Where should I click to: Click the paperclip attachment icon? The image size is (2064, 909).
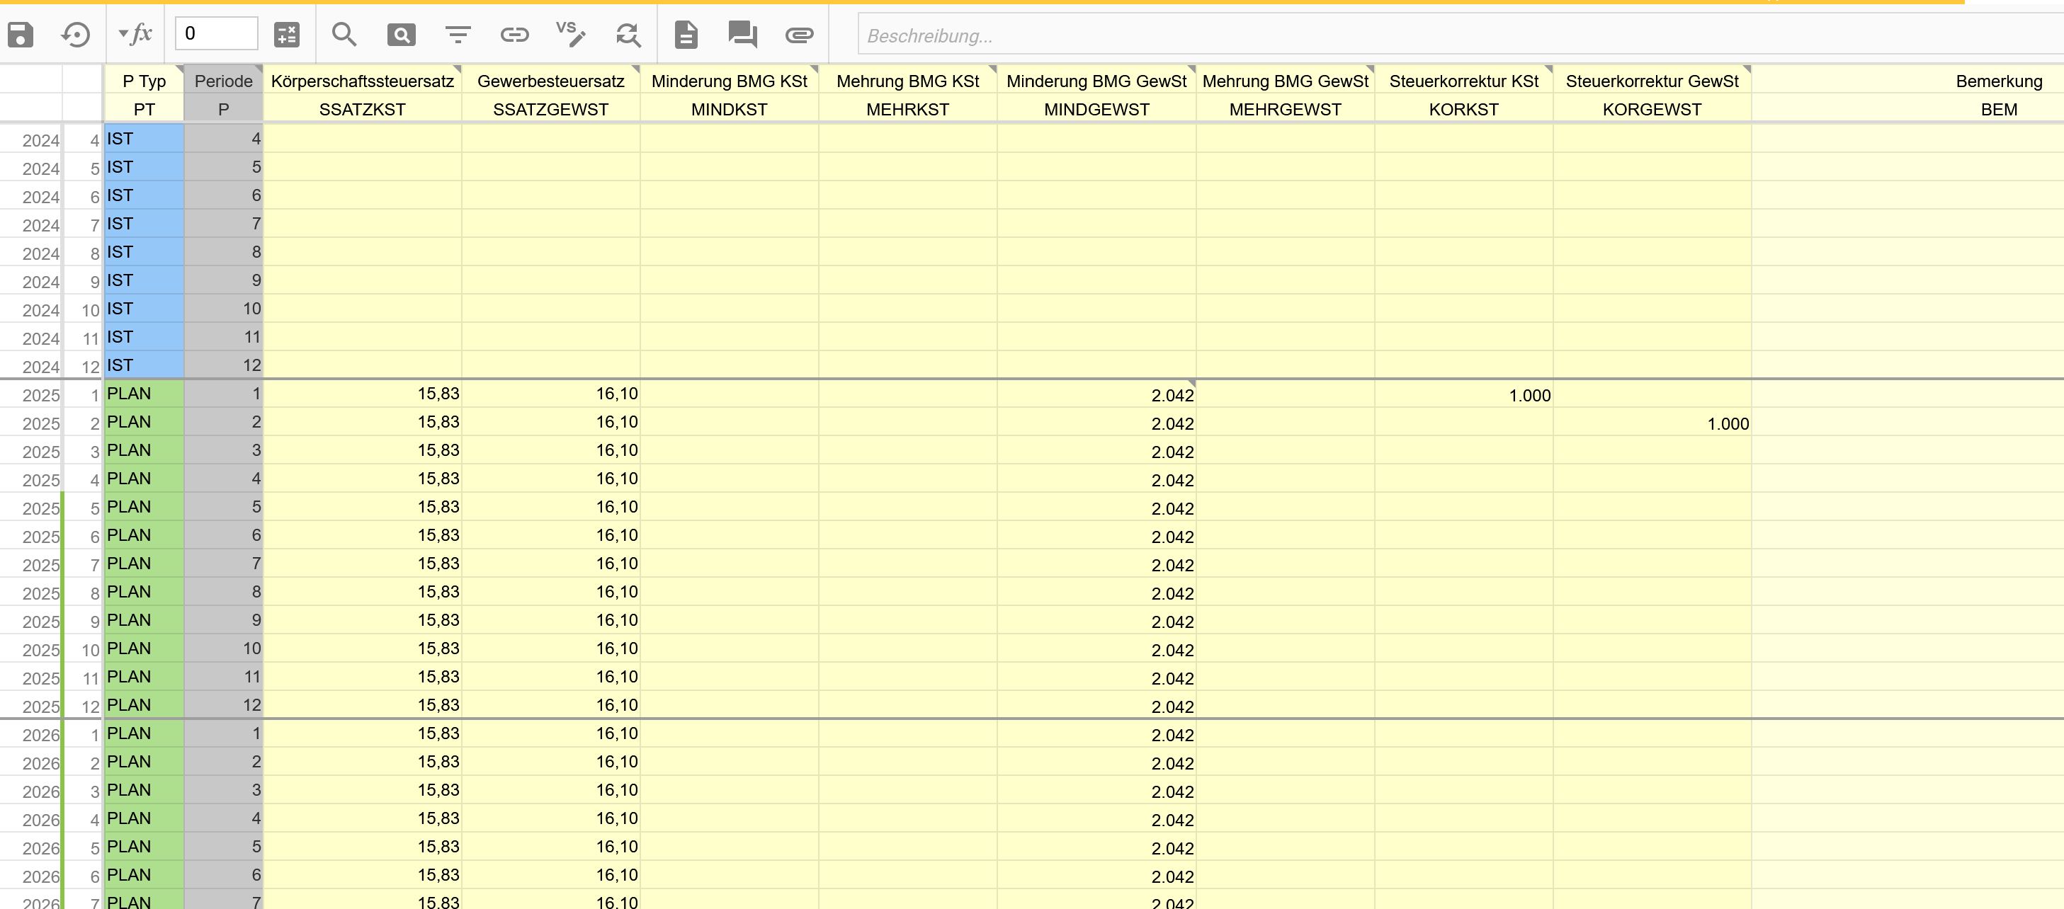pos(799,35)
